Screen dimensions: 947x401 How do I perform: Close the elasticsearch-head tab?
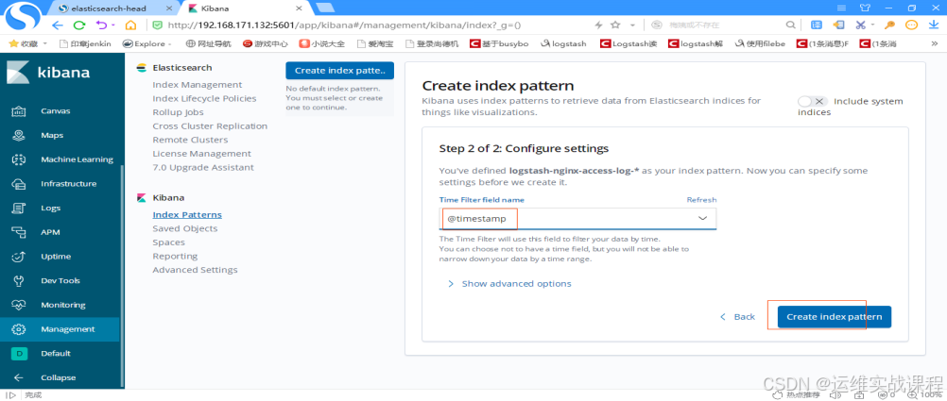[x=169, y=9]
